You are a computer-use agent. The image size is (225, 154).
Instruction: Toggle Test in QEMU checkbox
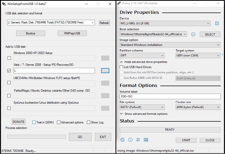point(34,122)
